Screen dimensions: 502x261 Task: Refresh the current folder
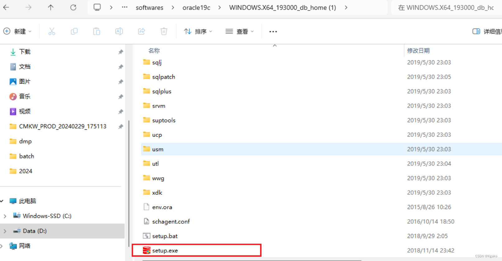(x=73, y=7)
